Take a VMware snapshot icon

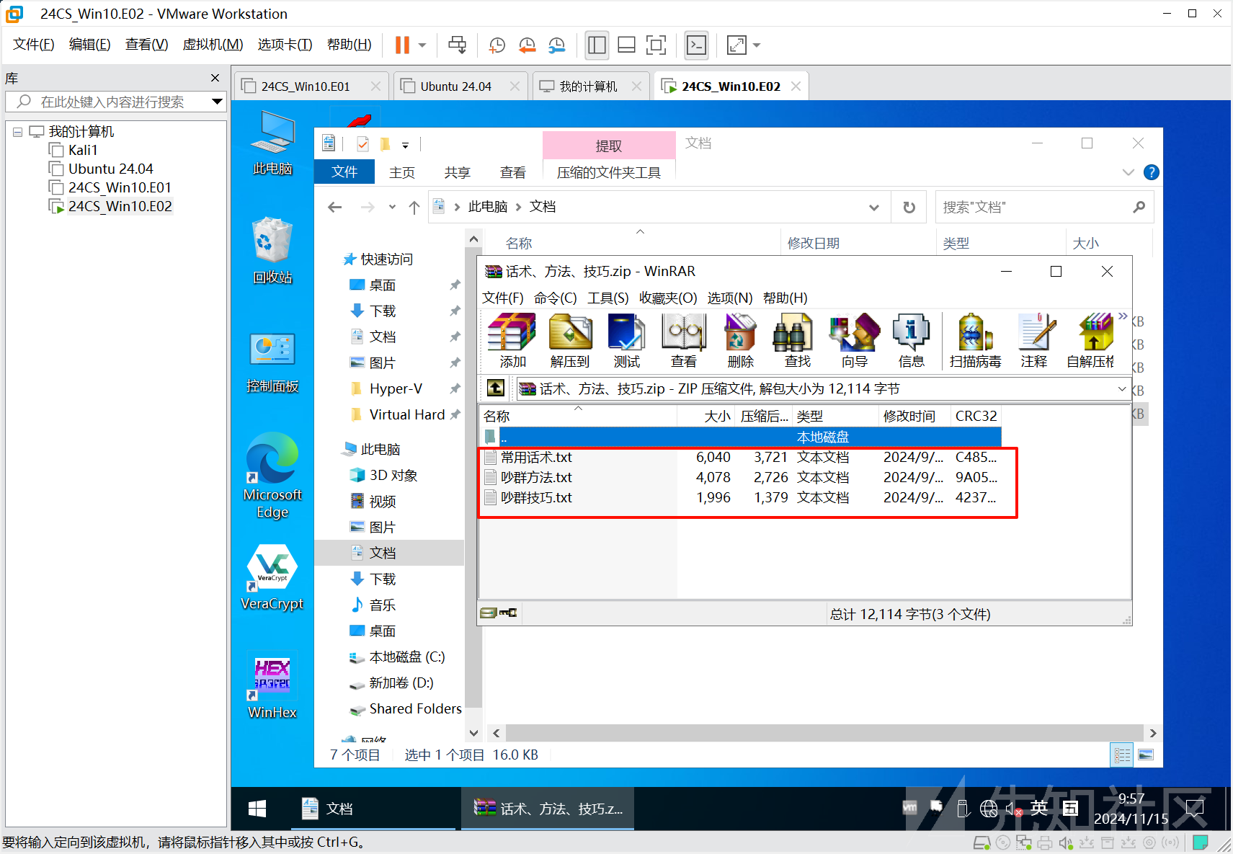(497, 45)
